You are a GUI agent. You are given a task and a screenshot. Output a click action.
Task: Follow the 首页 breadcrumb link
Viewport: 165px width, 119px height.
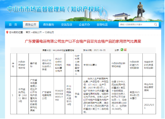tap(28, 32)
